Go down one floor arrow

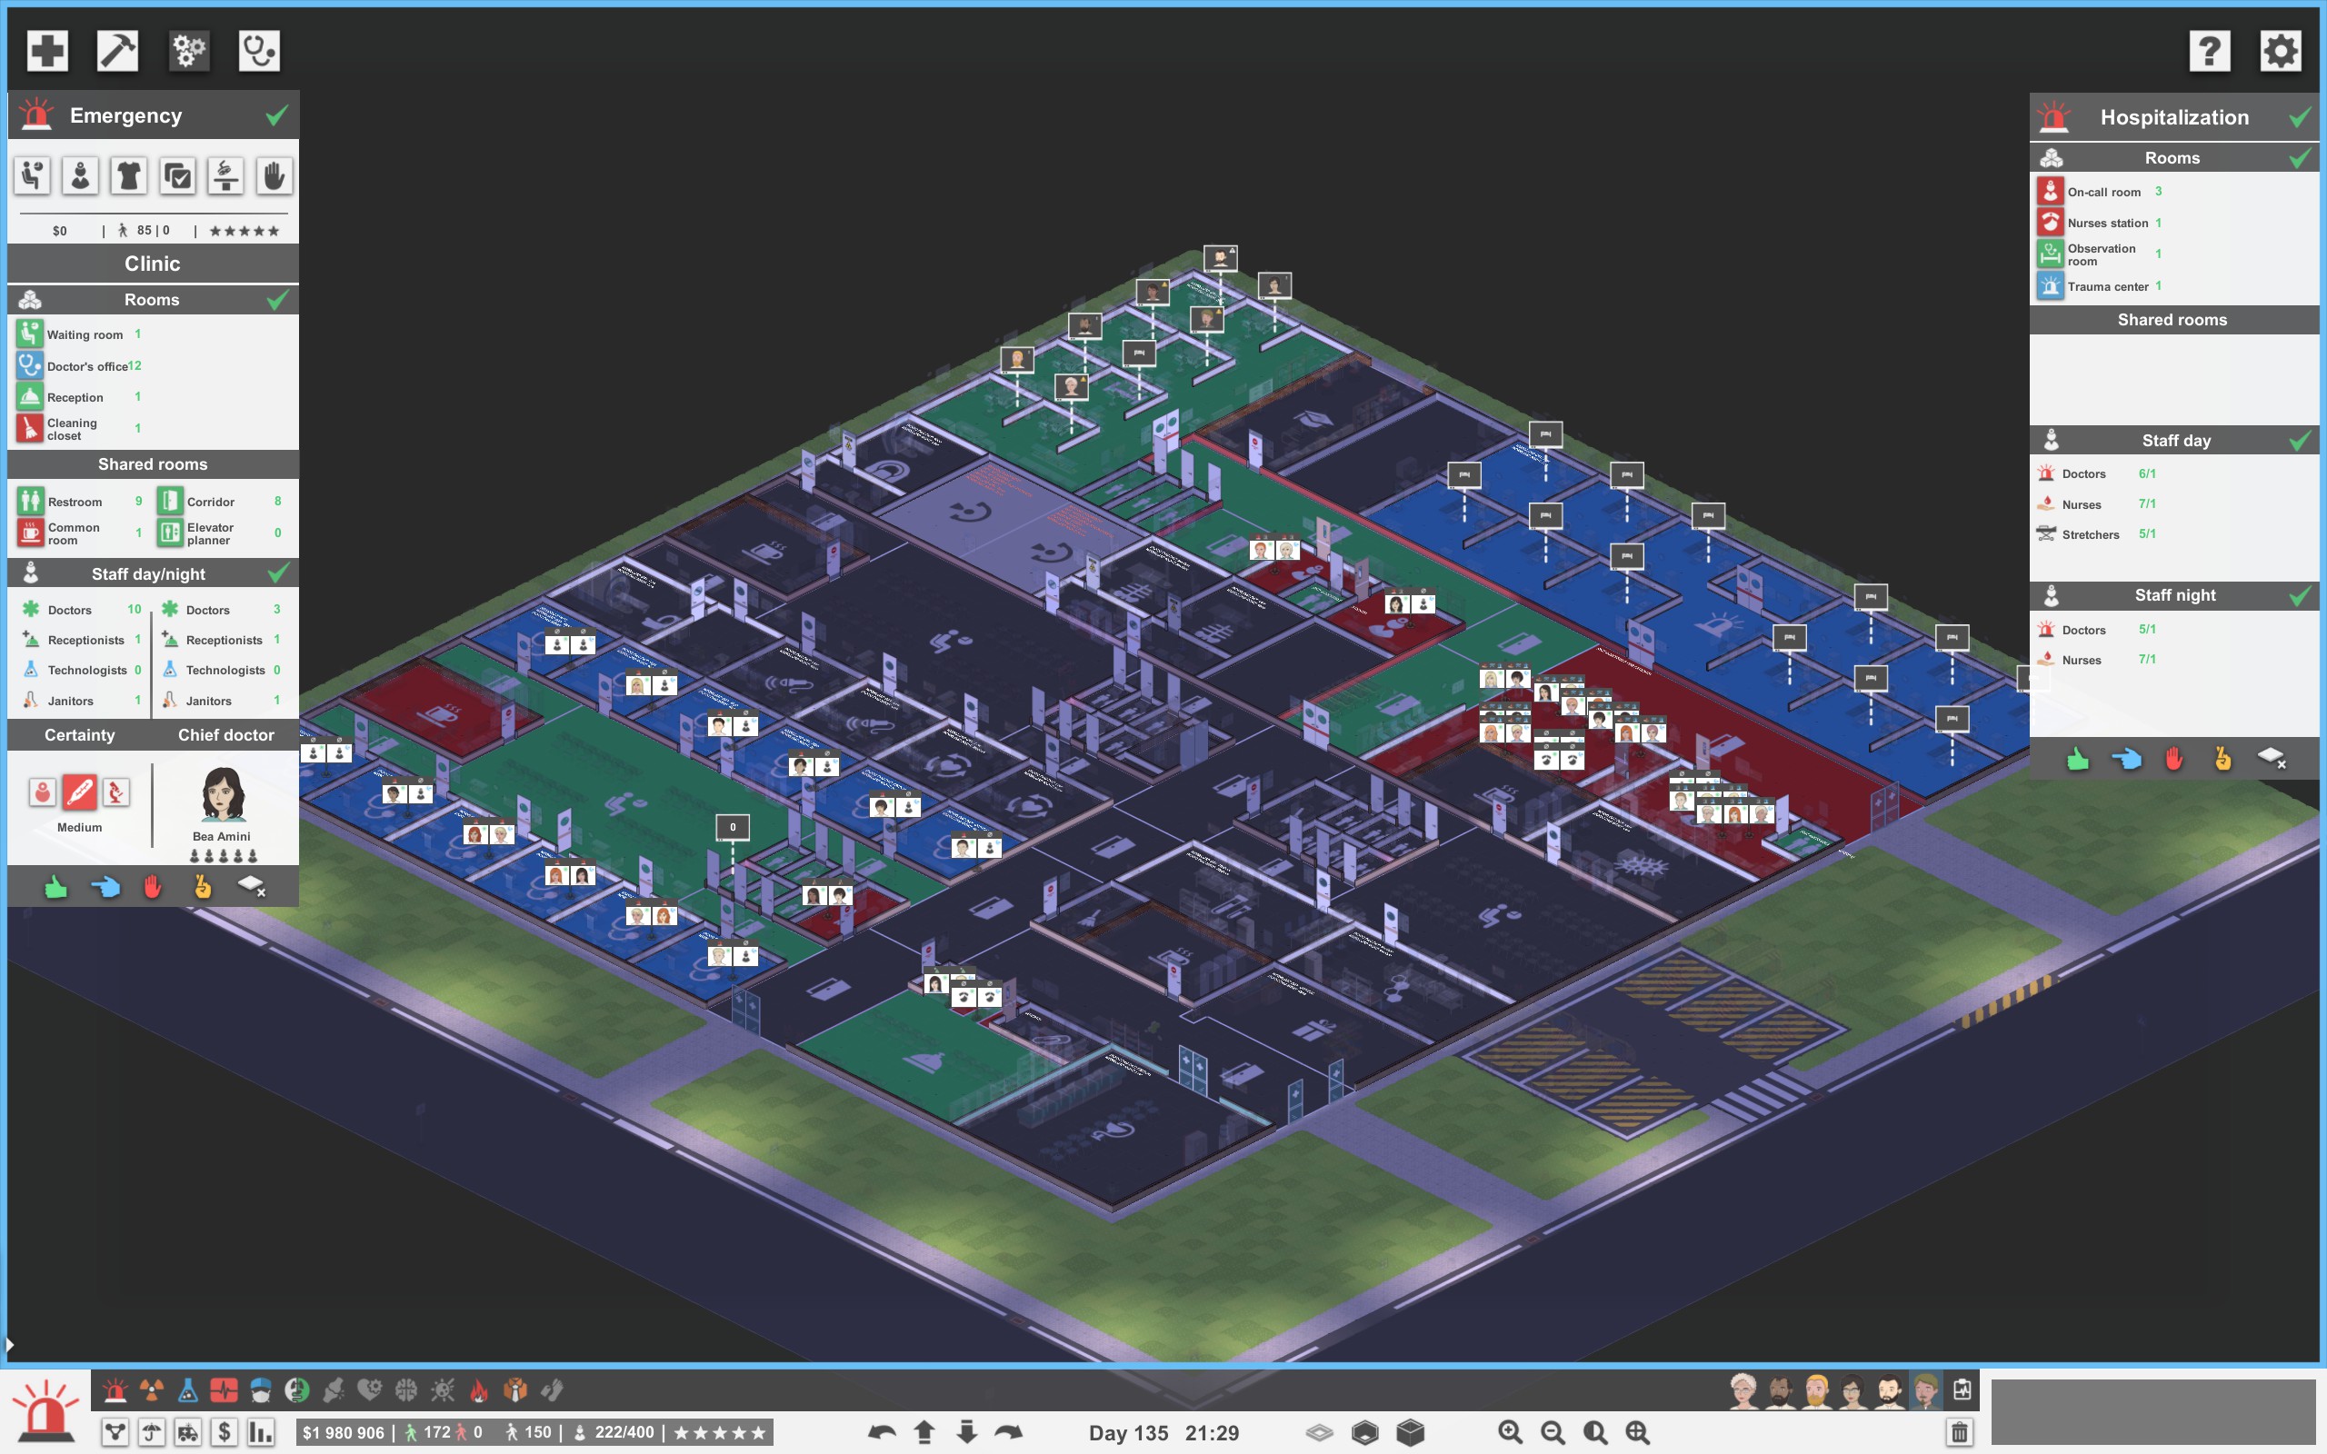tap(966, 1433)
